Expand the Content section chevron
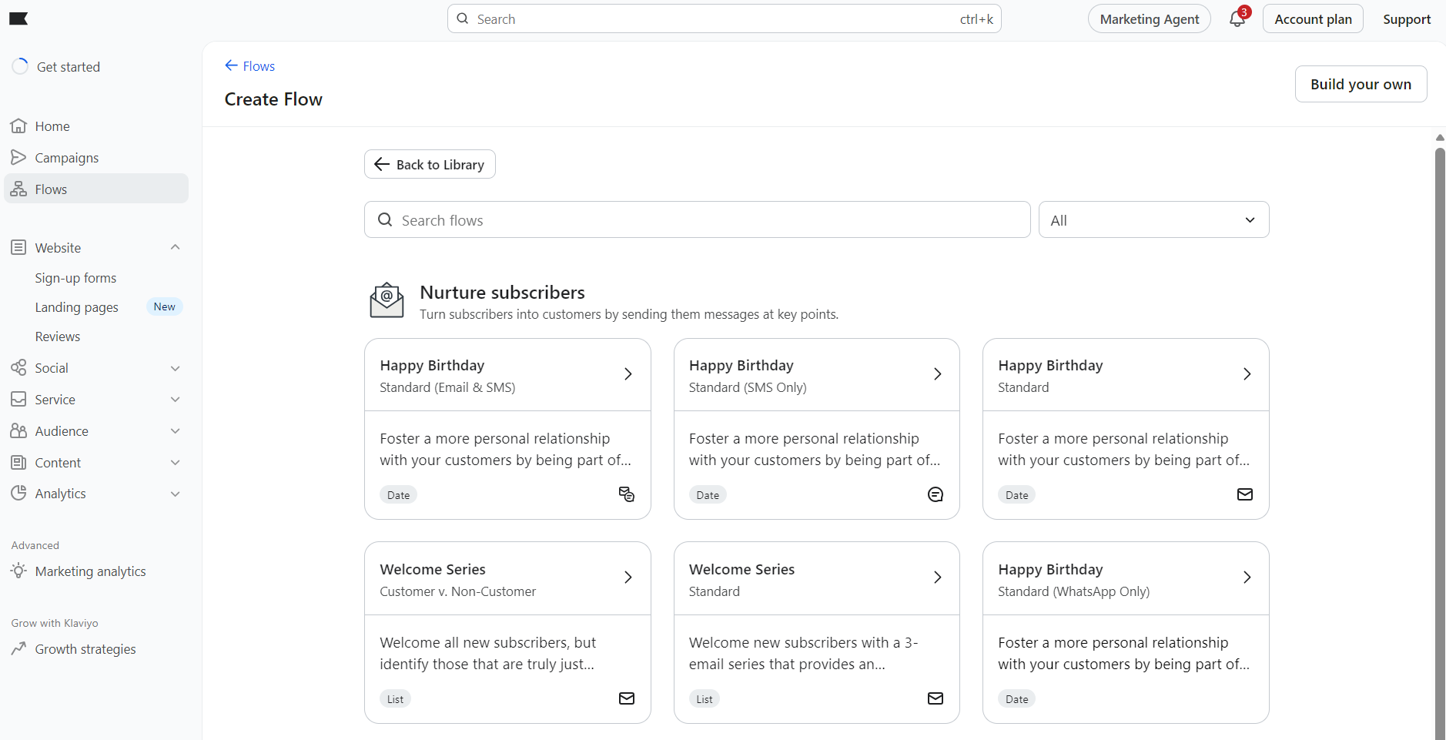 [x=176, y=462]
